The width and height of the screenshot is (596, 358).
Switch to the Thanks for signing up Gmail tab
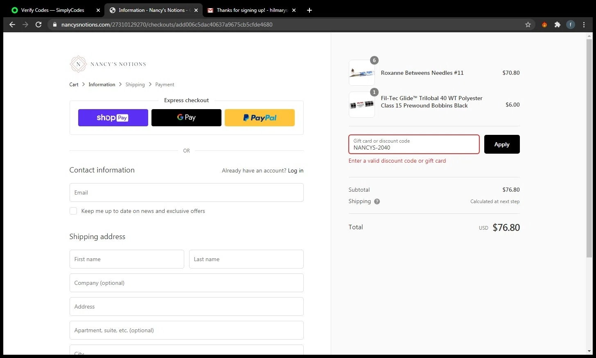click(252, 10)
